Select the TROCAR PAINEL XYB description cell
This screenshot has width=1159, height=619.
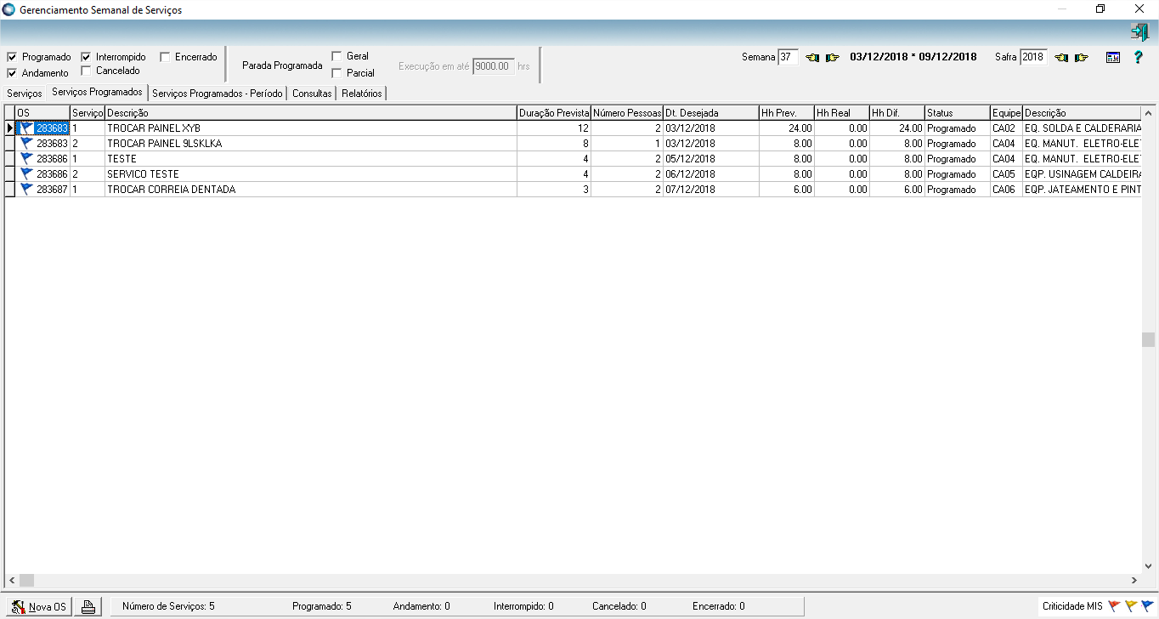pyautogui.click(x=311, y=128)
